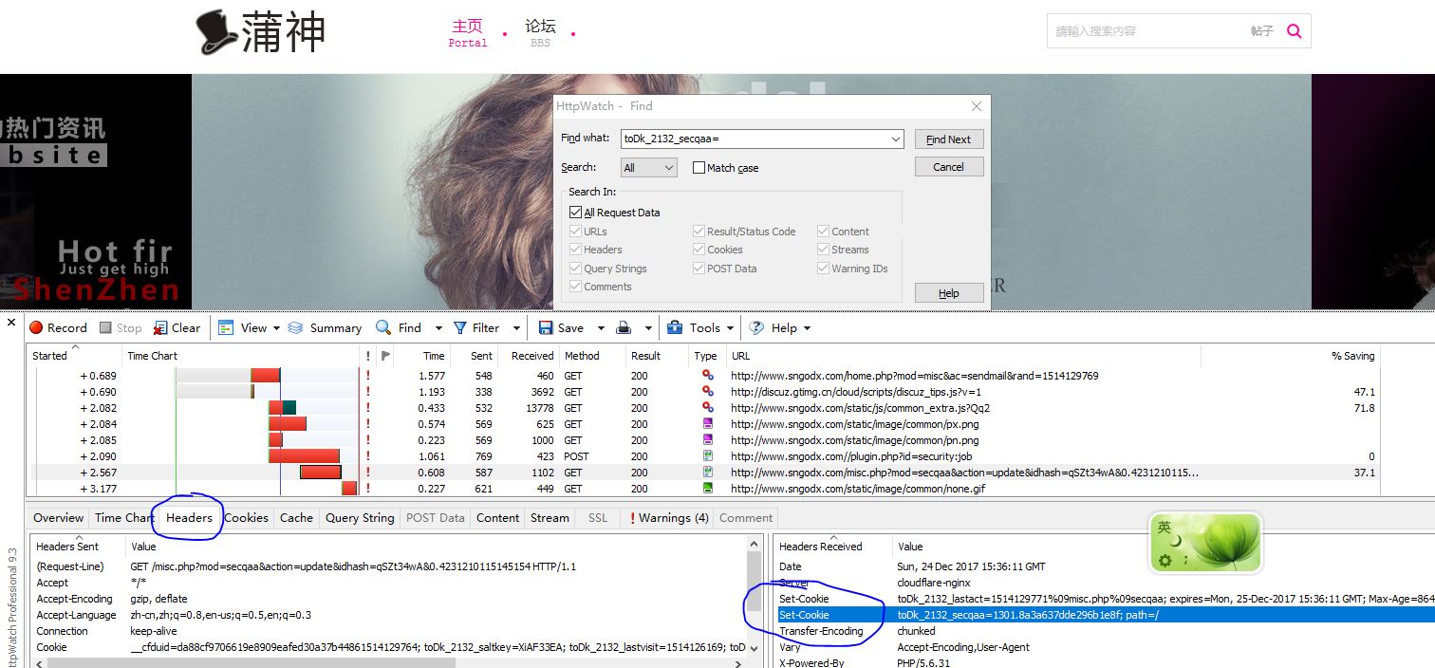The height and width of the screenshot is (668, 1435).
Task: Switch to the Cookies tab
Action: [246, 518]
